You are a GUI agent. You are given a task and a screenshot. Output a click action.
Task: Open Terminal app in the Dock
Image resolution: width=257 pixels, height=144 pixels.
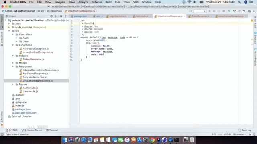[177, 140]
